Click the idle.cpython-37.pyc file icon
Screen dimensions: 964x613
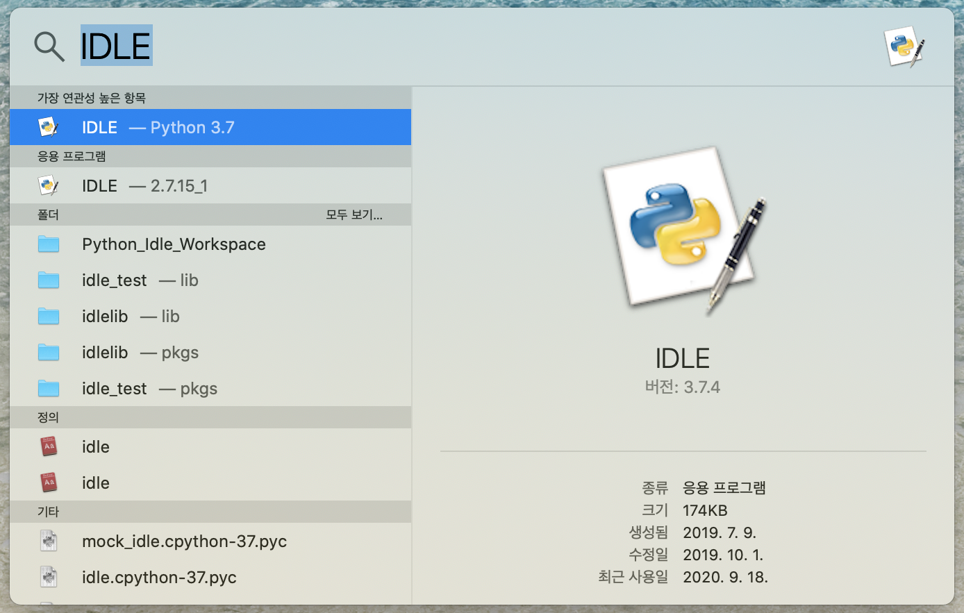(x=49, y=577)
